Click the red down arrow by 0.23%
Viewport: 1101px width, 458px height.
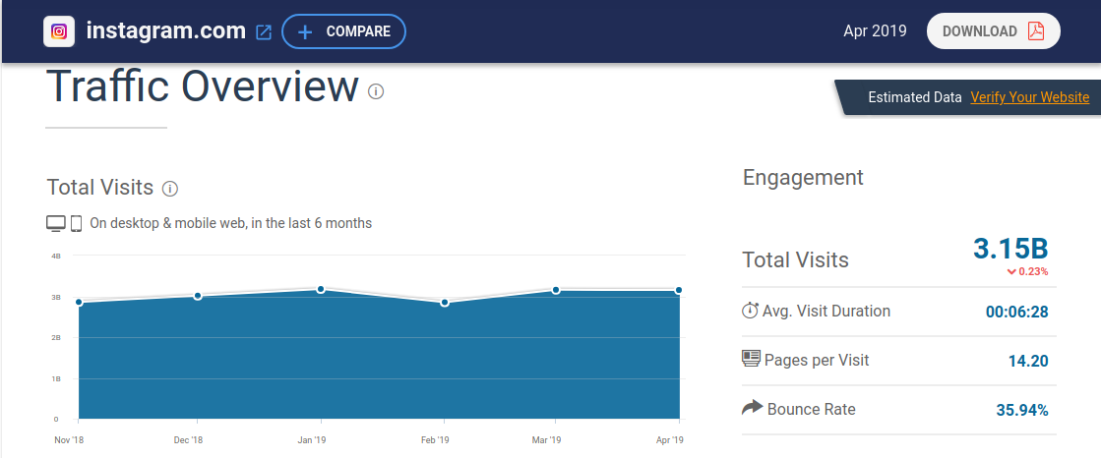click(1011, 272)
